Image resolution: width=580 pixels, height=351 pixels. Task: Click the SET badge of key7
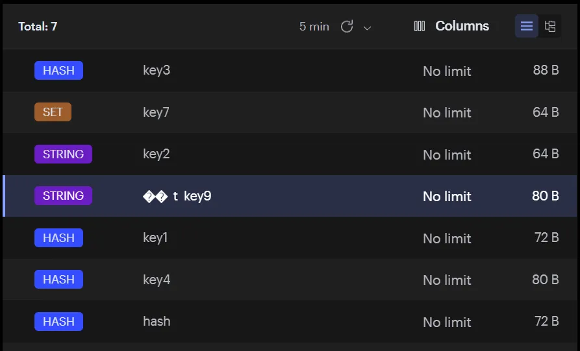point(53,112)
